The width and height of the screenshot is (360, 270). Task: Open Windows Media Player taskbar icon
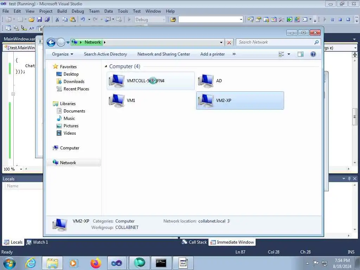[73, 263]
